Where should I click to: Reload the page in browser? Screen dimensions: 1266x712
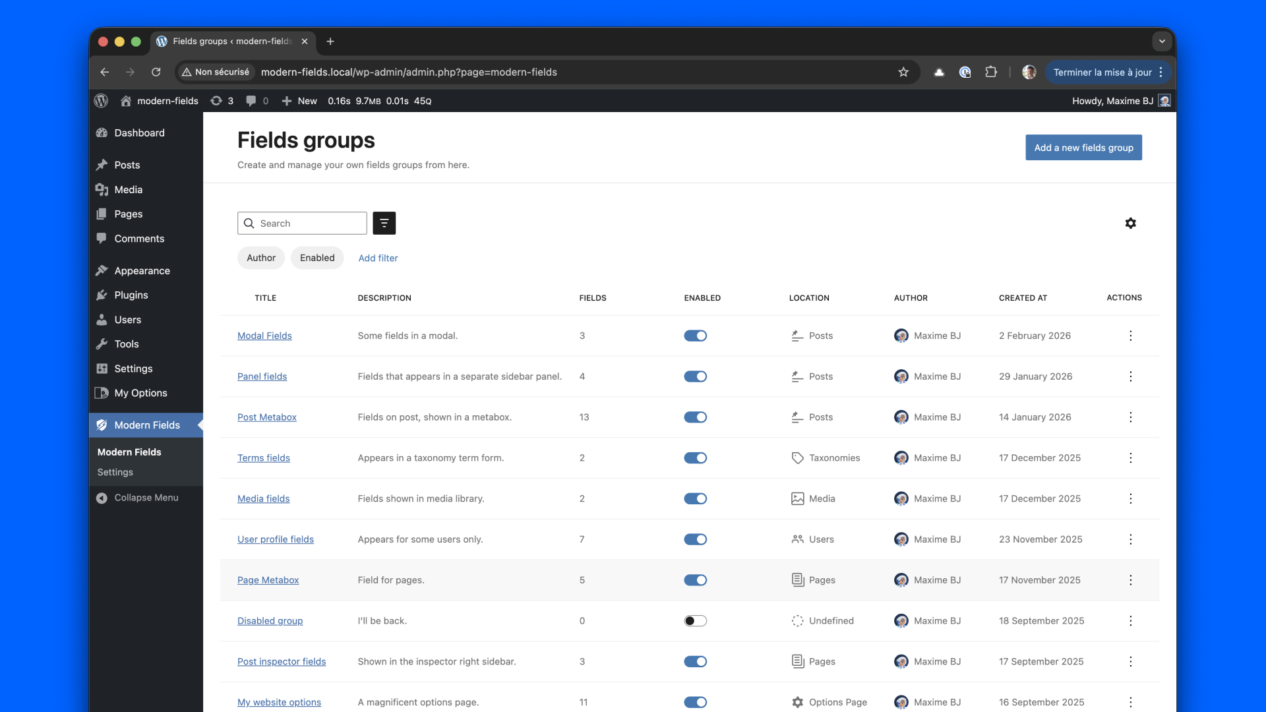(156, 73)
